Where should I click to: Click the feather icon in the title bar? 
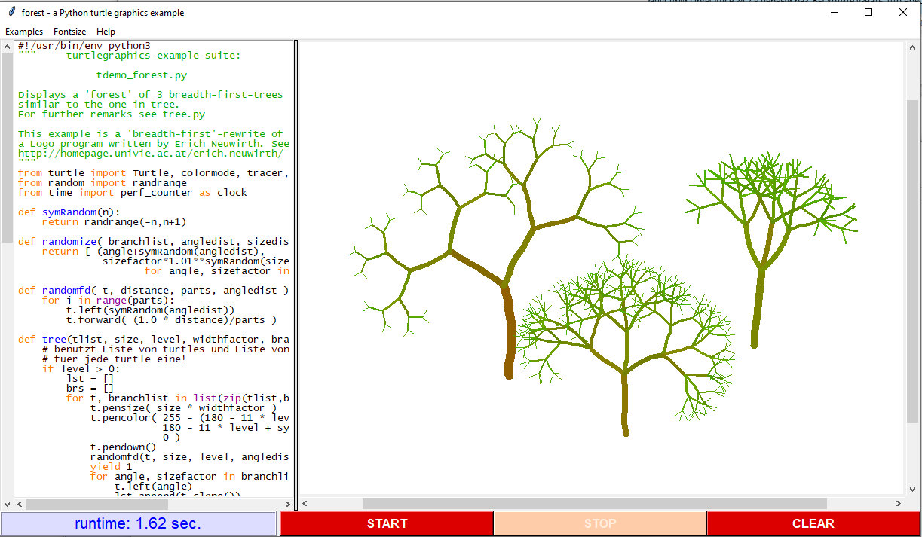click(11, 13)
